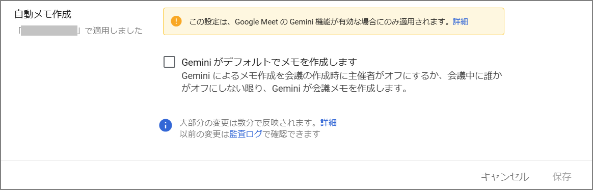Click the horizontal divider above the キャンセル button

tap(296, 160)
